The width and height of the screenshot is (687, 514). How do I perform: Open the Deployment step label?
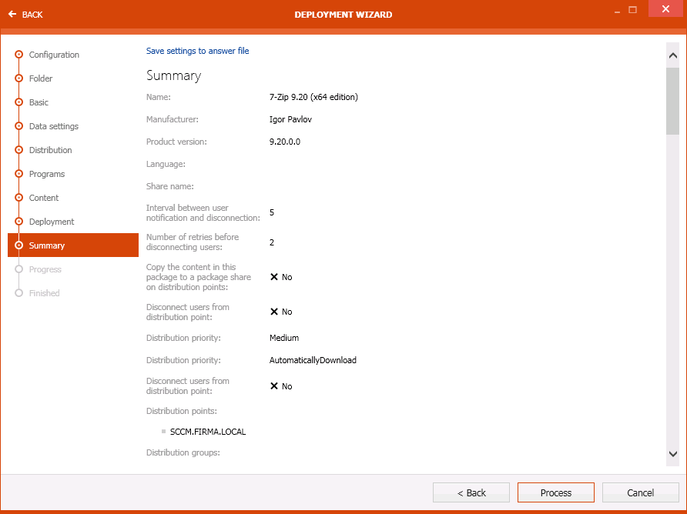[x=52, y=222]
